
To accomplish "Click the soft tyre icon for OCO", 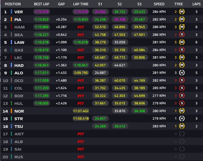I will coord(181,81).
